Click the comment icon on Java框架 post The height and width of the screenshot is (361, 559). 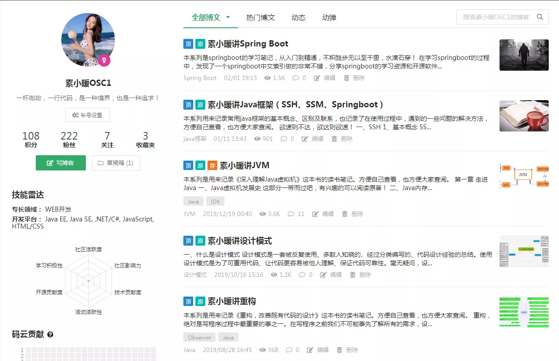pos(284,139)
